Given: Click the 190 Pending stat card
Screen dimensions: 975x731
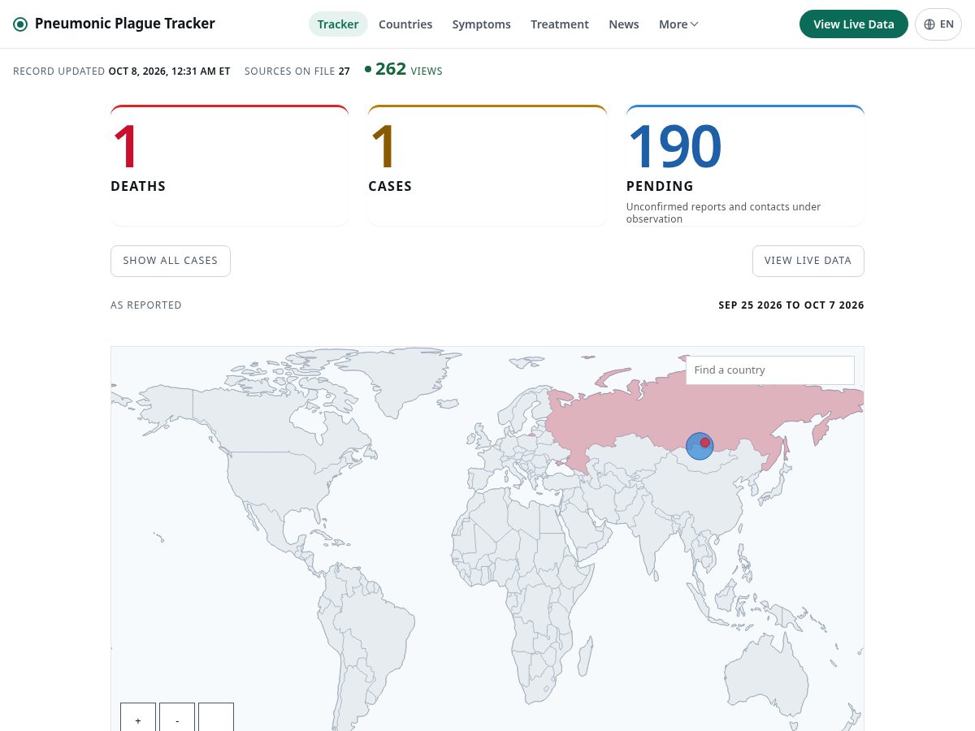Looking at the screenshot, I should (745, 166).
